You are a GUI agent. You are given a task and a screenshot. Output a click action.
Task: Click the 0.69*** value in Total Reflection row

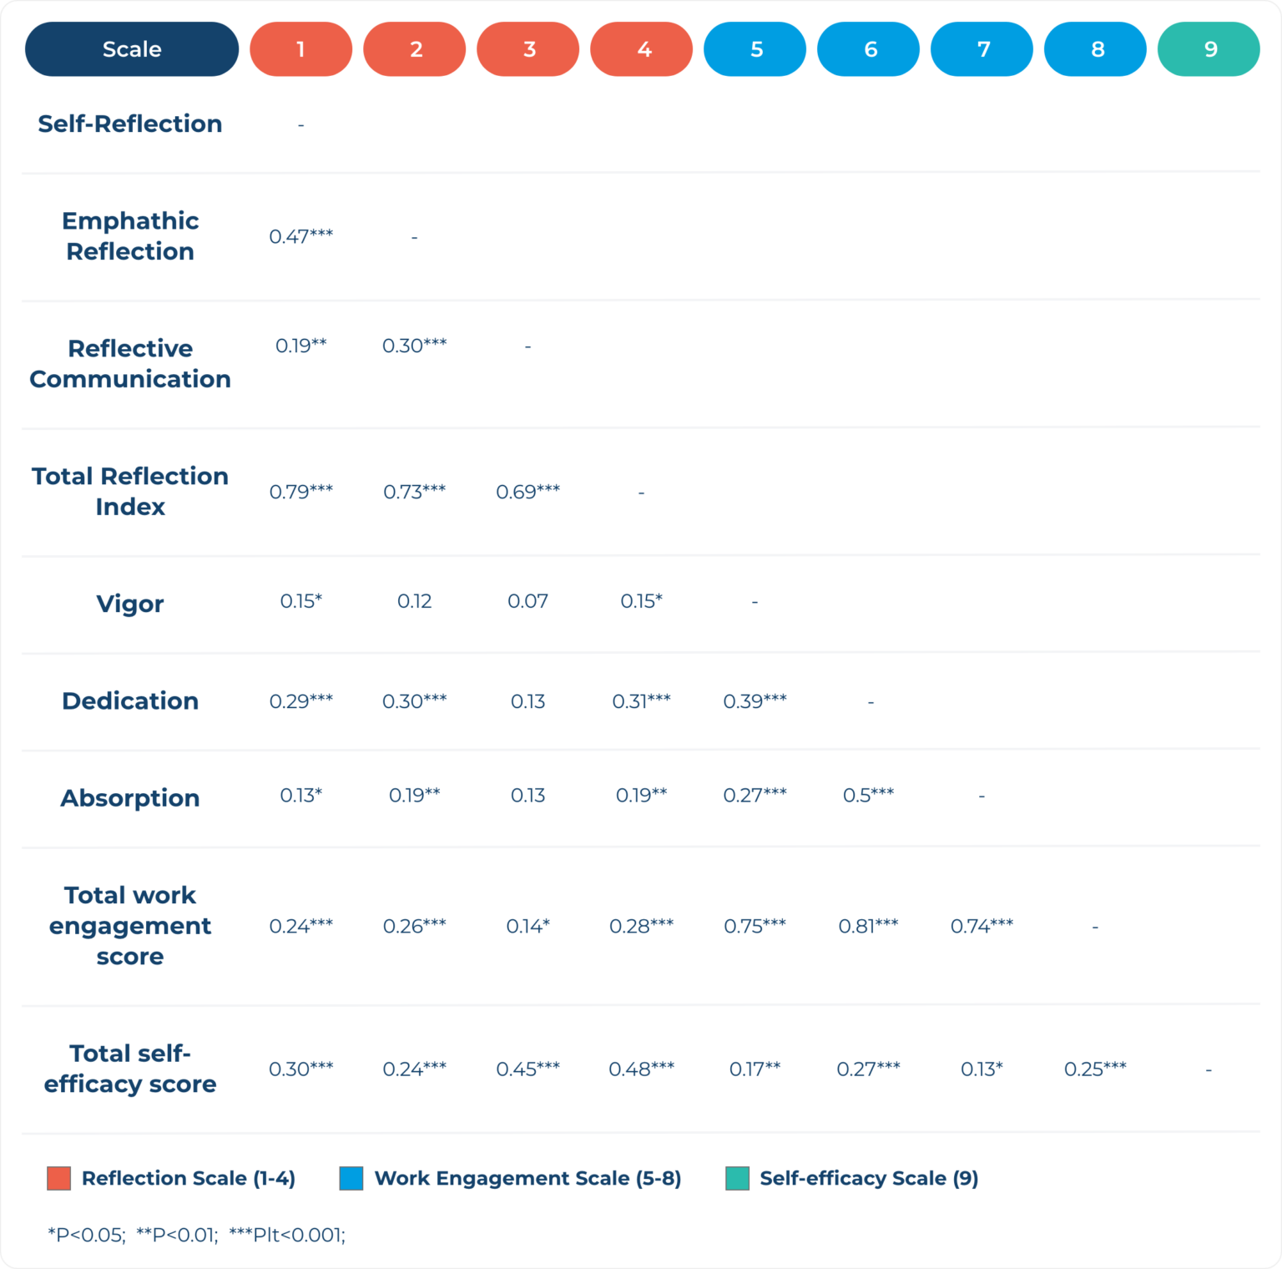tap(527, 492)
